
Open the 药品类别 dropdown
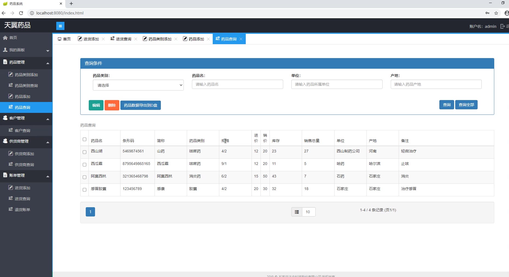pyautogui.click(x=138, y=85)
